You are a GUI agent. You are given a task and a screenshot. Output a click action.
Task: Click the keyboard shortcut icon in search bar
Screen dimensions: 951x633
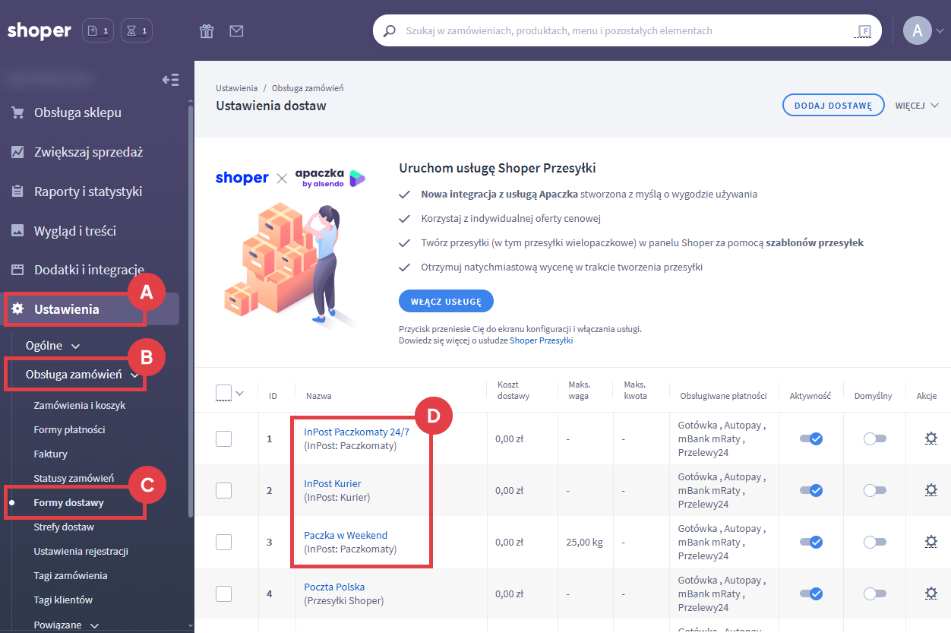pos(864,31)
